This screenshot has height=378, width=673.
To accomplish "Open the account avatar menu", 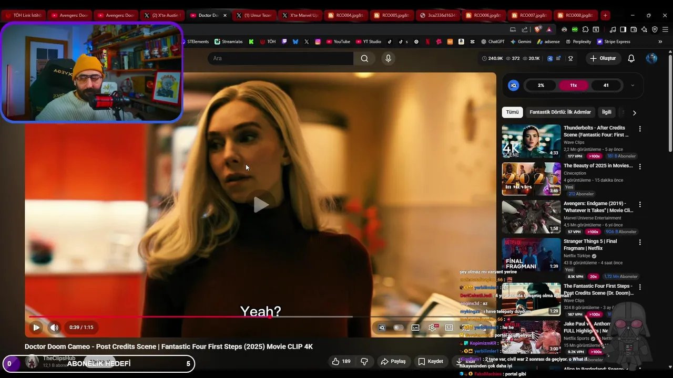I will click(x=651, y=58).
